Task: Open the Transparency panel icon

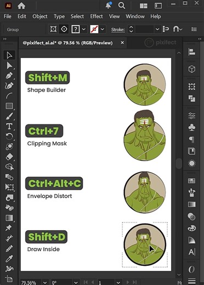Action: pyautogui.click(x=191, y=216)
